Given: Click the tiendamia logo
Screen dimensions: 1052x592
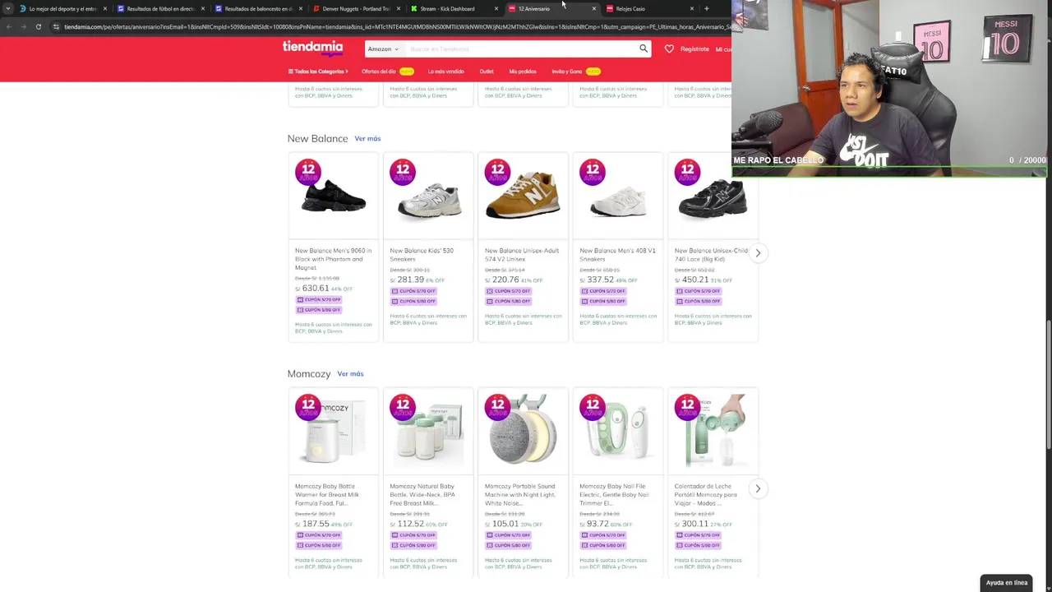Looking at the screenshot, I should tap(312, 48).
